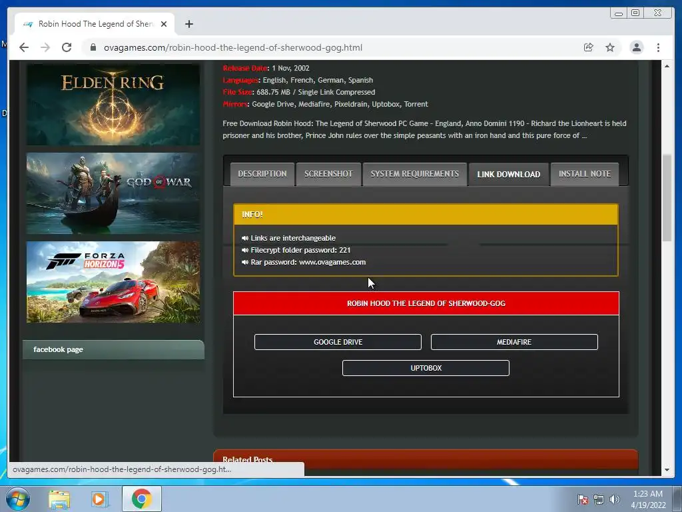The height and width of the screenshot is (512, 682).
Task: Click the taskbar clock showing 1:23 AM
Action: click(x=648, y=499)
